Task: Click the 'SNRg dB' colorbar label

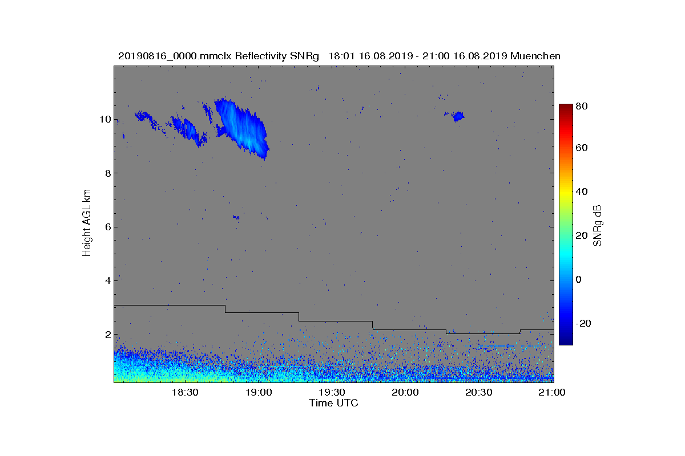Action: point(598,225)
